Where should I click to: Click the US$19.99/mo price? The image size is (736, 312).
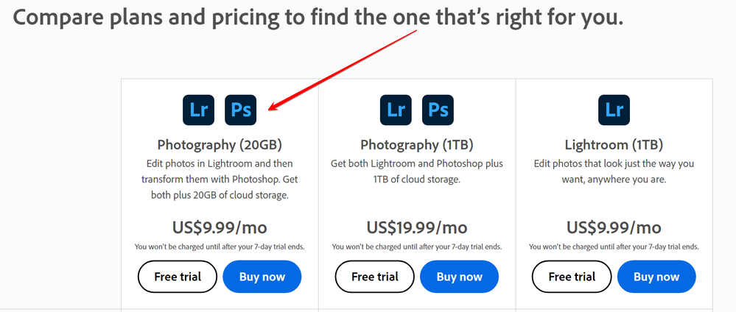417,228
